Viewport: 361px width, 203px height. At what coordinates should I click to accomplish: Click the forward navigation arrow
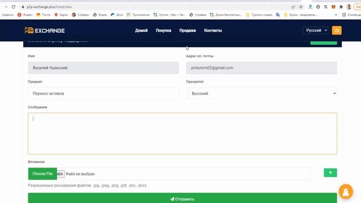coord(6,7)
